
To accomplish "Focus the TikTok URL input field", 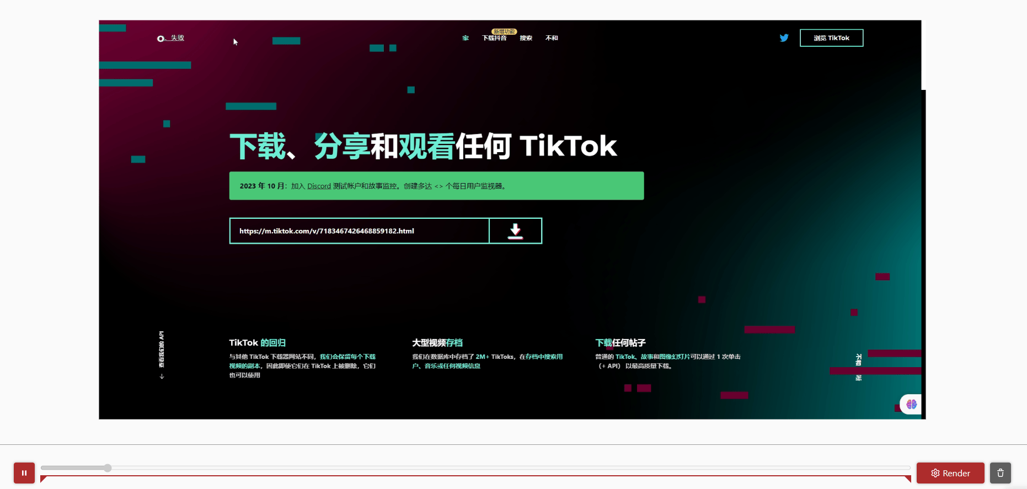I will click(x=359, y=231).
